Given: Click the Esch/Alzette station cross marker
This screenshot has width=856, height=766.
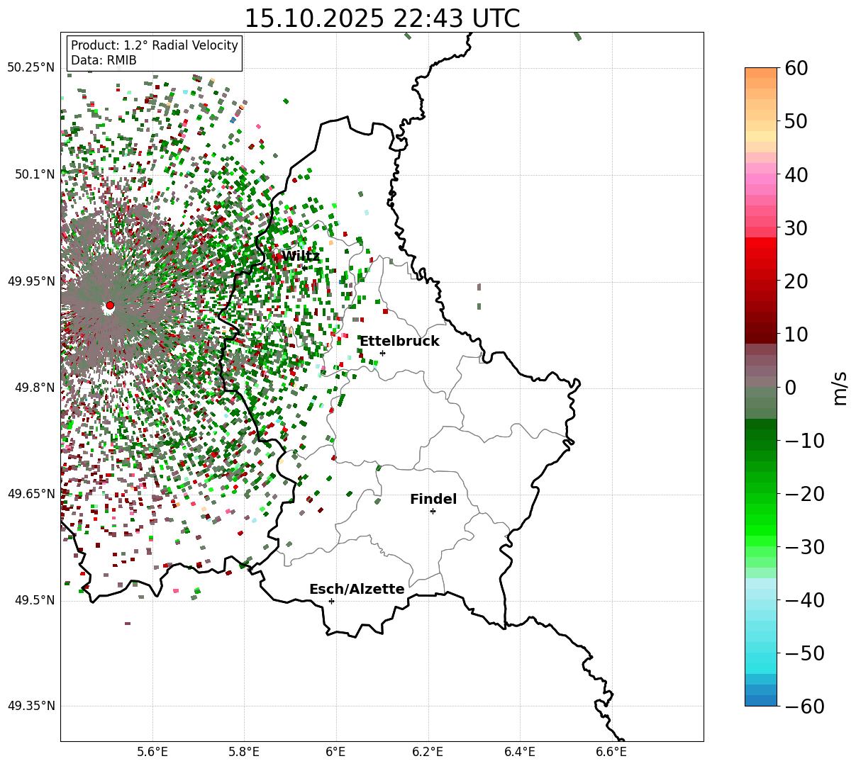Looking at the screenshot, I should coord(331,601).
